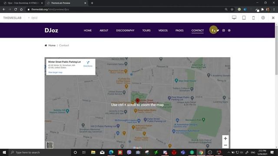The width and height of the screenshot is (278, 156).
Task: Click the browser back arrow
Action: tap(4, 10)
